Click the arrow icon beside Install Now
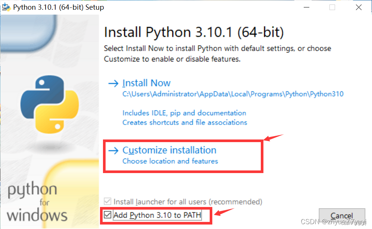This screenshot has width=372, height=229. [x=113, y=84]
